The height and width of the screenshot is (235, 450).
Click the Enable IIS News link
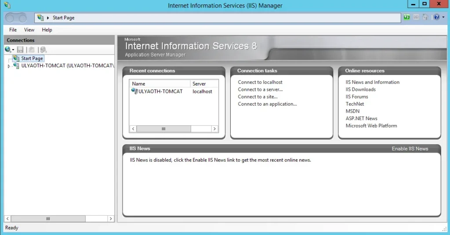[410, 149]
